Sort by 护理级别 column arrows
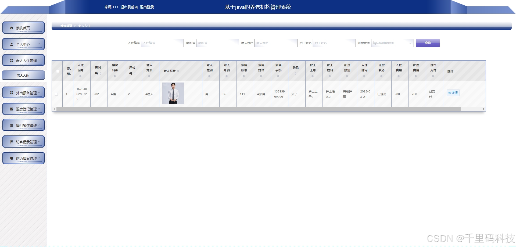 [347, 76]
